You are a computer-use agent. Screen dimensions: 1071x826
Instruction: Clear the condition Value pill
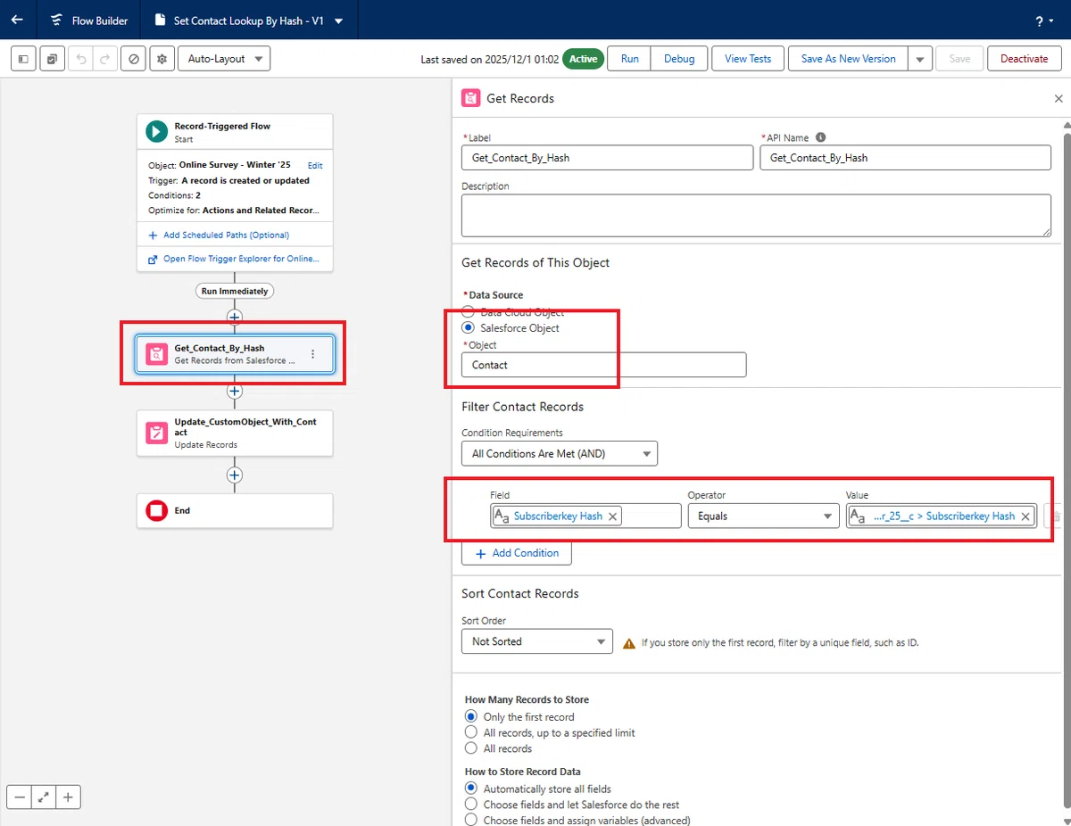(1025, 516)
